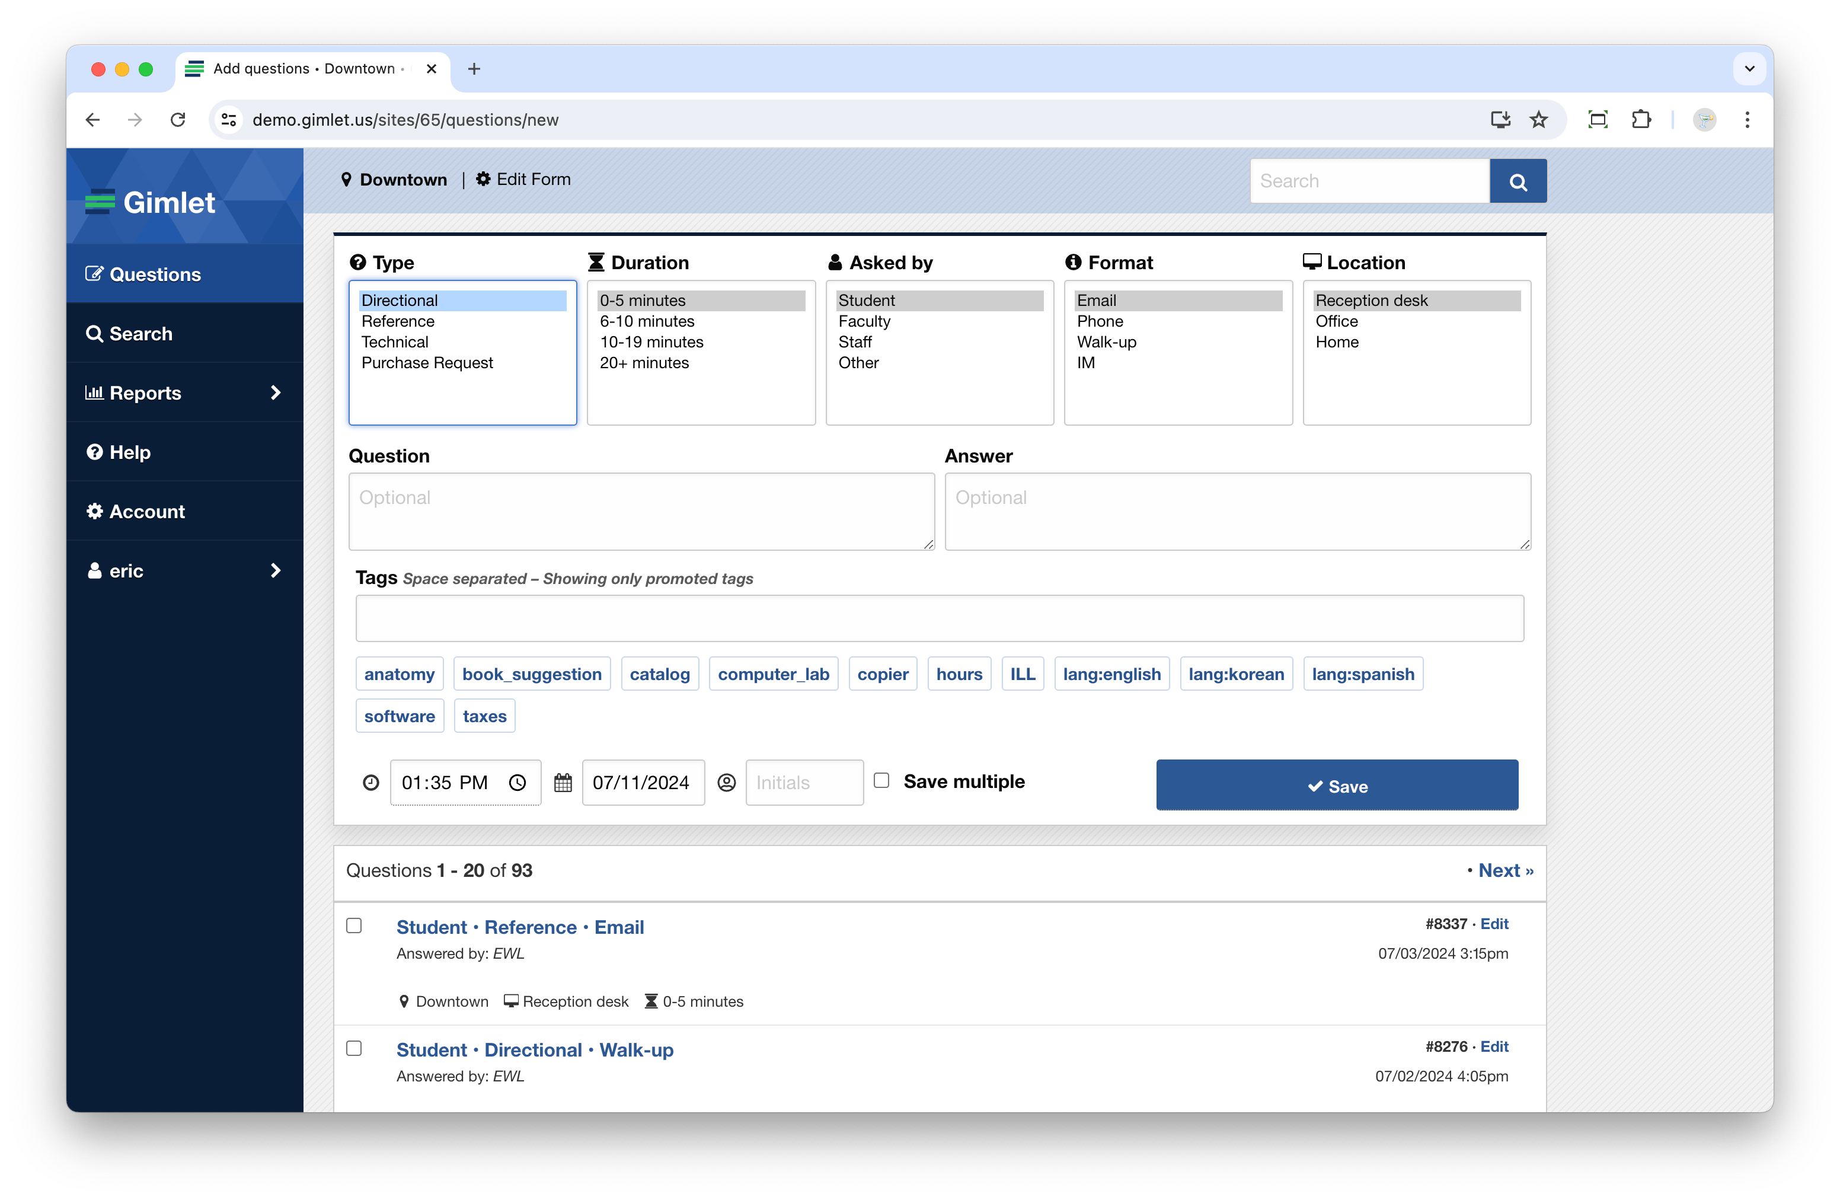Open the tab search dropdown arrow
This screenshot has height=1200, width=1840.
click(1749, 69)
